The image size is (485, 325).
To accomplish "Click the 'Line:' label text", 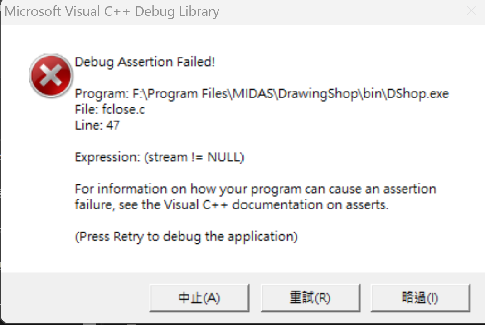I will coord(88,125).
